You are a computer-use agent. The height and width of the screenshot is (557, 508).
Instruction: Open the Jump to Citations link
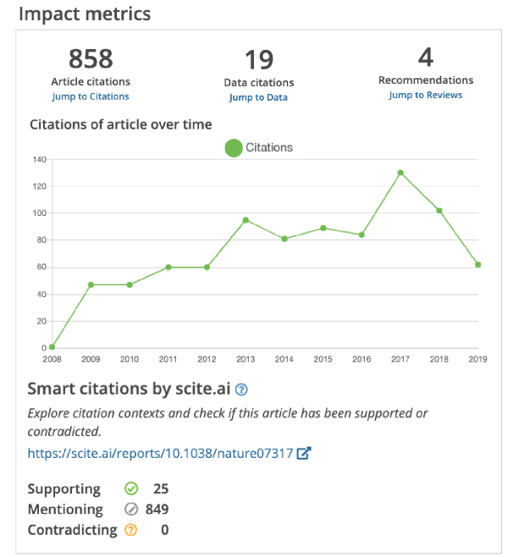click(91, 97)
